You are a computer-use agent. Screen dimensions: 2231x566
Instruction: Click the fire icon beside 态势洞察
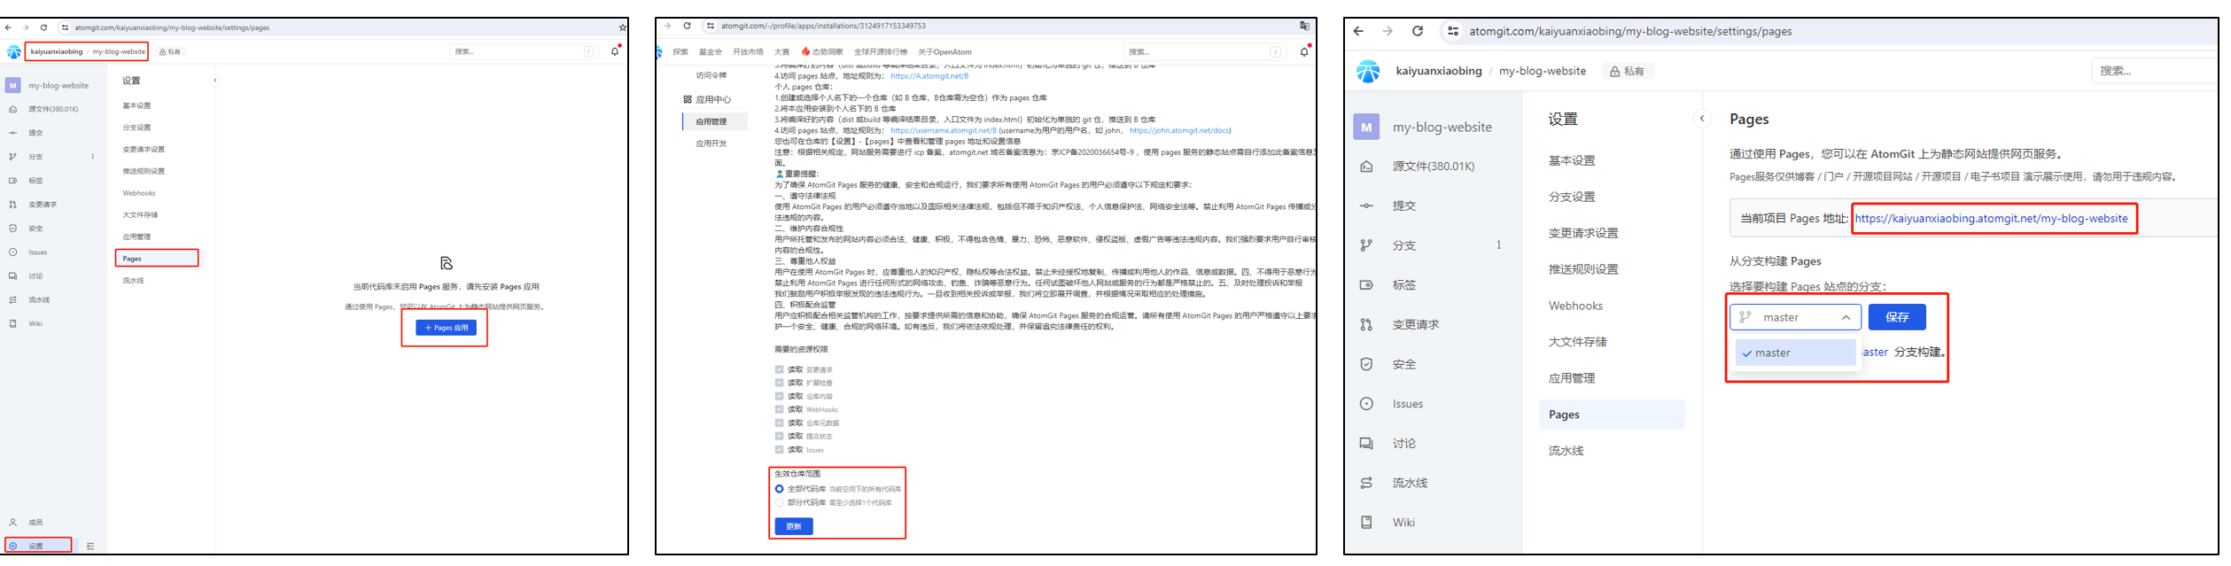coord(805,52)
